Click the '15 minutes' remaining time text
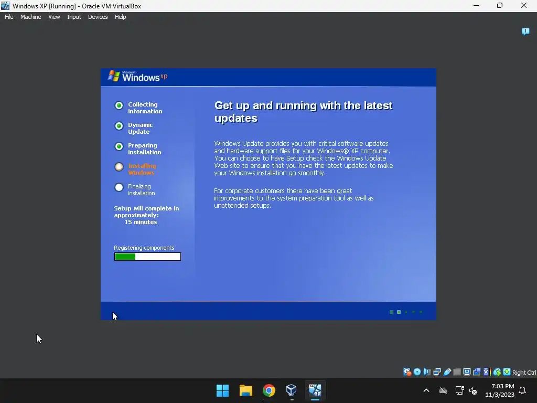Screen dimensions: 537x403 tap(141, 222)
